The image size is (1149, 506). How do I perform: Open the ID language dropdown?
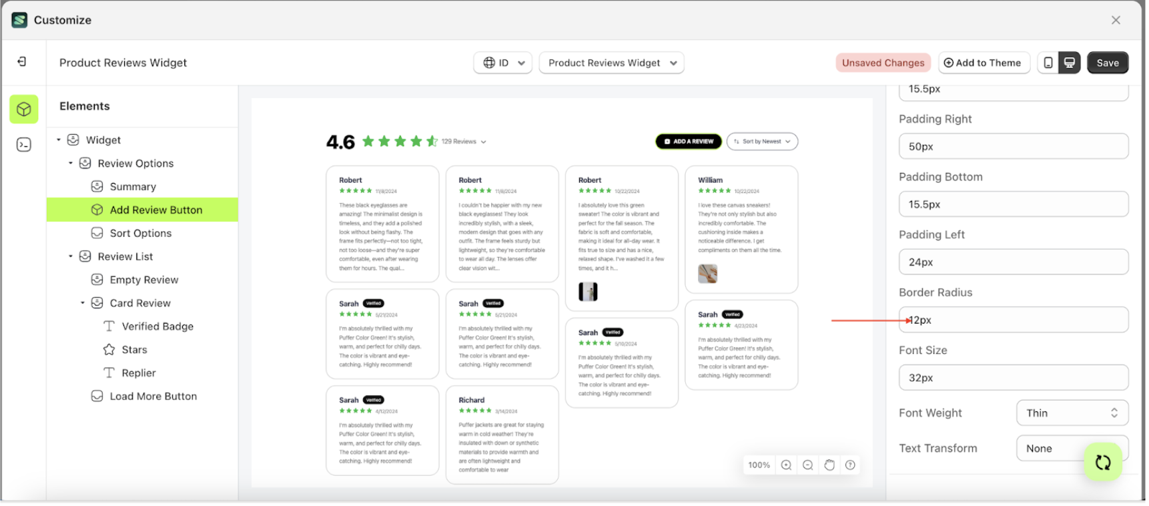[503, 63]
